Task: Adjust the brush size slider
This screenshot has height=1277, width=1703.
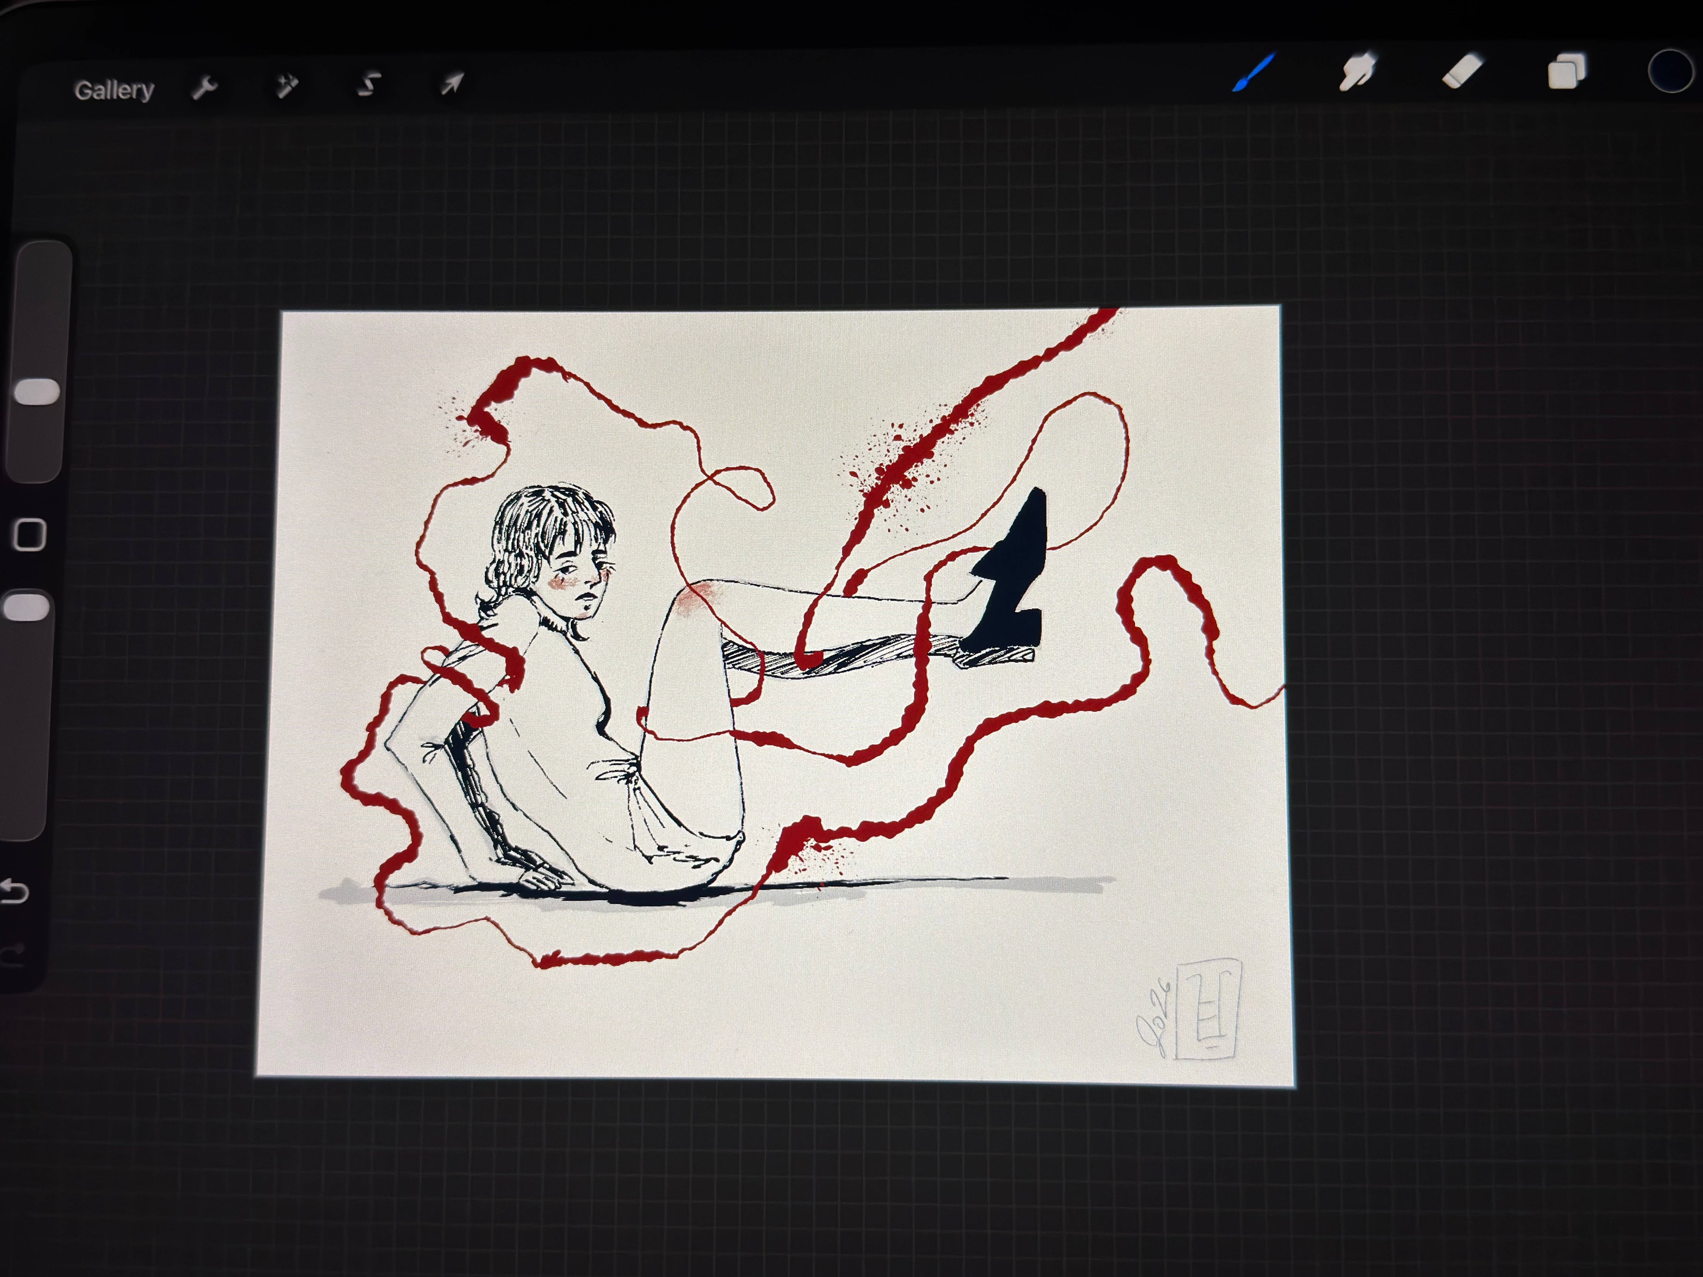Action: 38,362
